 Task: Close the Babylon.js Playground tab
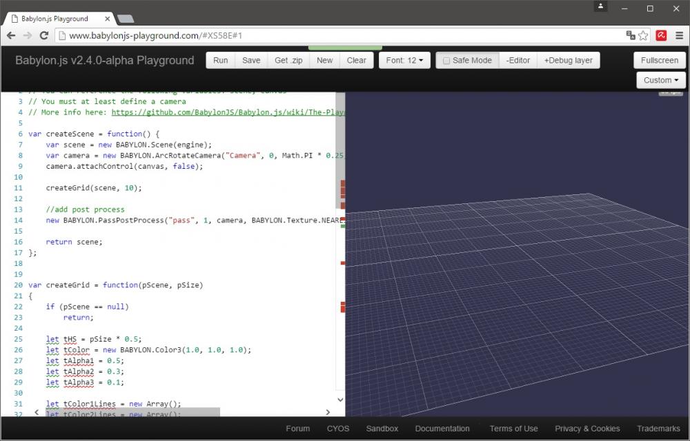[x=108, y=19]
